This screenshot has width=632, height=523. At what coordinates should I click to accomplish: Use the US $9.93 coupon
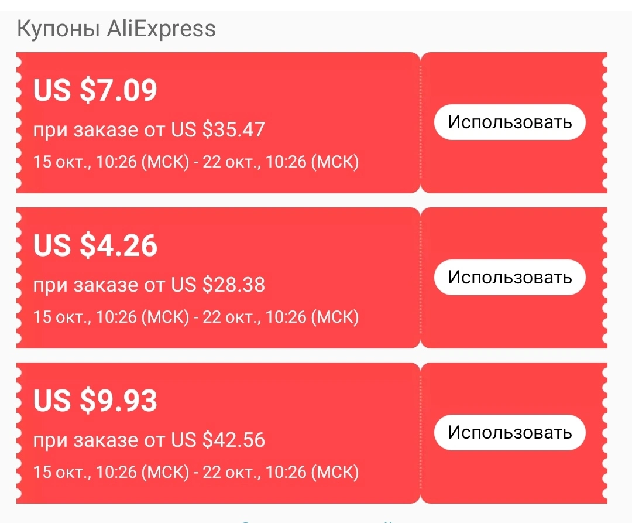pos(510,432)
